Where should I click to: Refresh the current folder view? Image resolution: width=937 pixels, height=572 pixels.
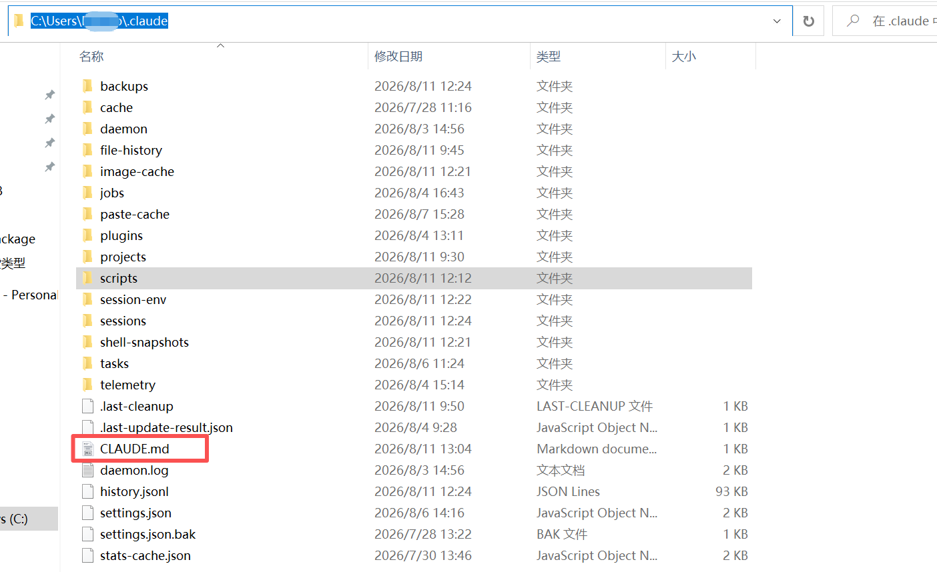(808, 21)
